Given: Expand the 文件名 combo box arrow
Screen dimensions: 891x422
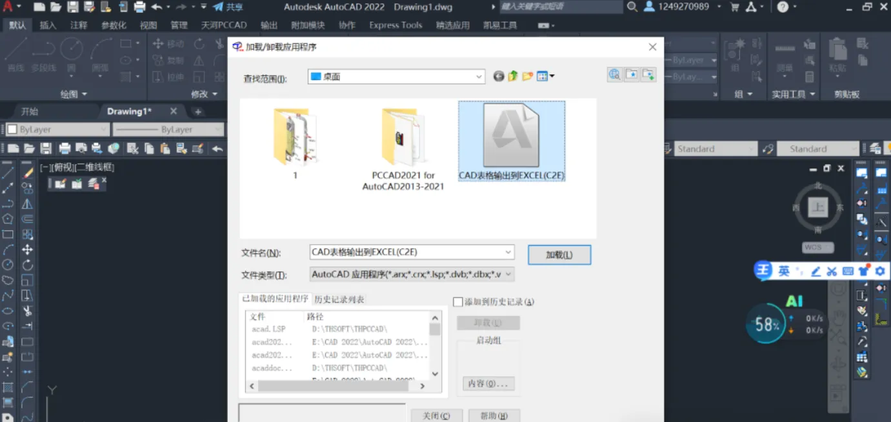Looking at the screenshot, I should pyautogui.click(x=508, y=252).
